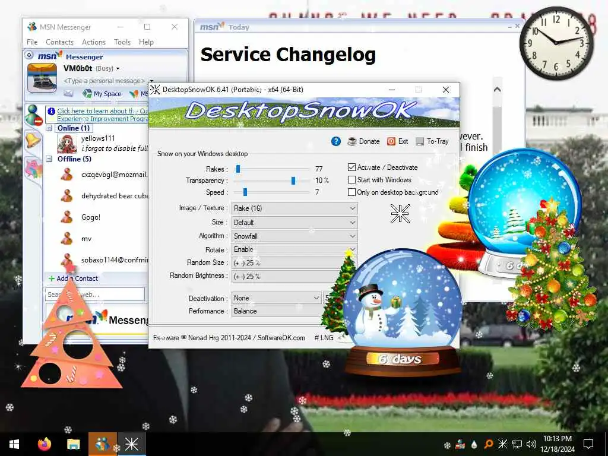
Task: Click the Transparency slider handle
Action: (x=293, y=180)
